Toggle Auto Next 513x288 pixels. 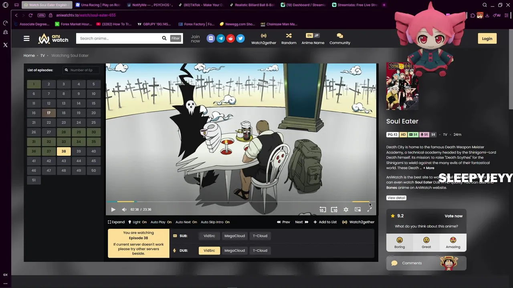(186, 222)
